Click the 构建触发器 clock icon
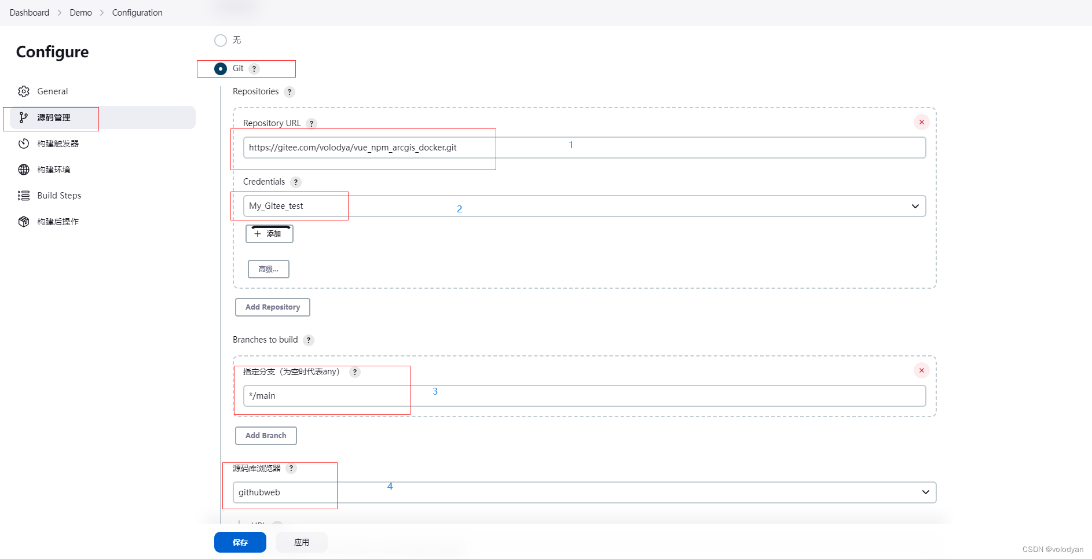 pos(24,143)
